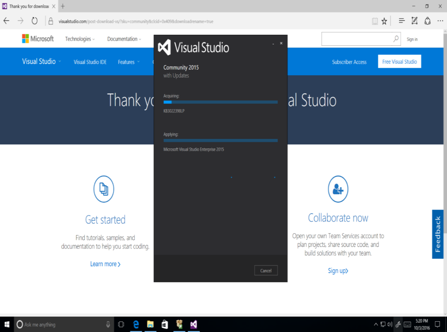Open the Feedback side tab
Image resolution: width=447 pixels, height=332 pixels.
click(437, 234)
